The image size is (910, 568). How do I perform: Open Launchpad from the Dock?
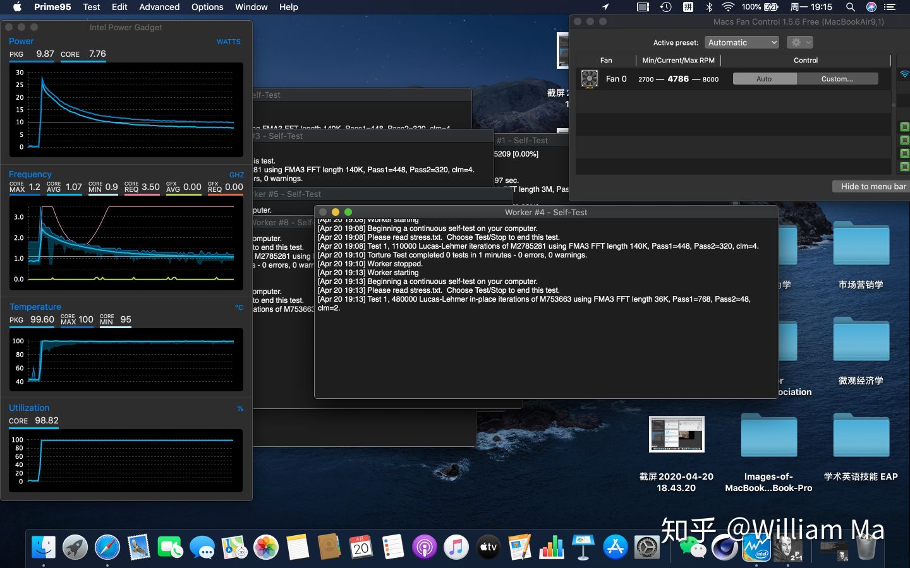[75, 548]
